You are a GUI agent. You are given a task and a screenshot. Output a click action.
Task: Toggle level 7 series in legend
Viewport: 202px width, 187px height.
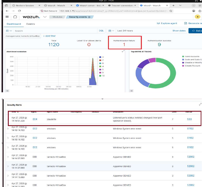click(102, 60)
